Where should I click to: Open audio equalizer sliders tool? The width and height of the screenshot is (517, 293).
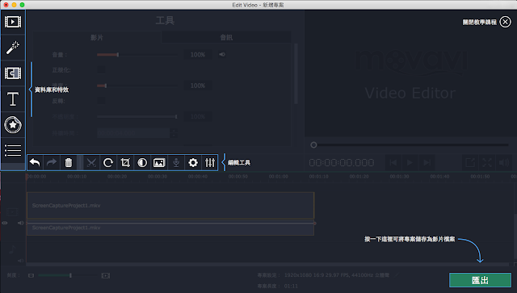(210, 162)
